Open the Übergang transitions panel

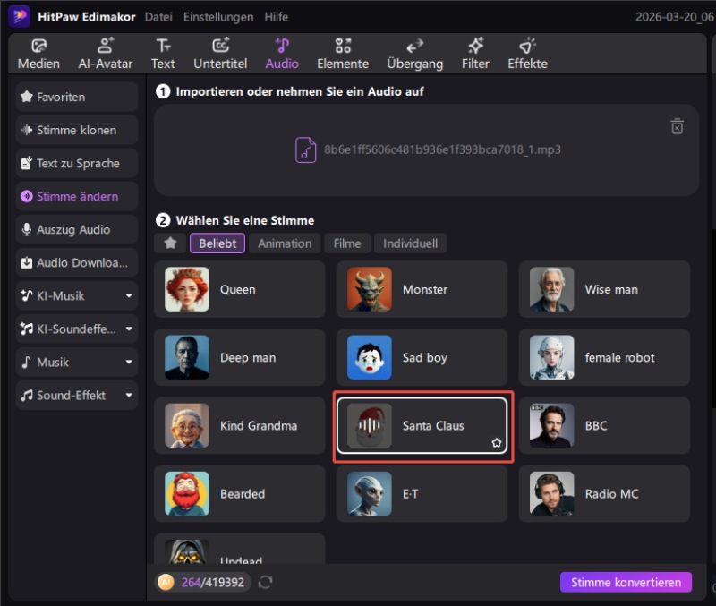point(414,54)
